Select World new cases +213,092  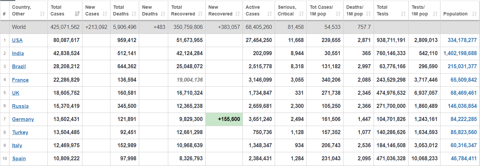coord(96,27)
